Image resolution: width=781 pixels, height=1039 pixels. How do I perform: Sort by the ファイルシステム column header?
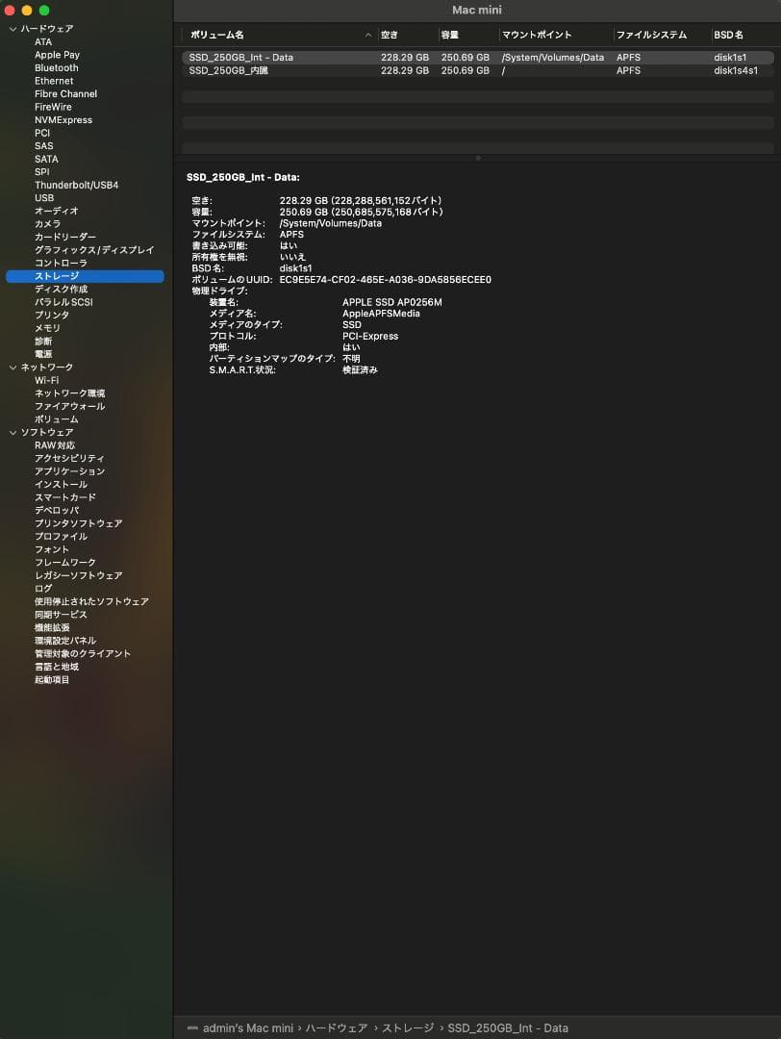coord(651,36)
